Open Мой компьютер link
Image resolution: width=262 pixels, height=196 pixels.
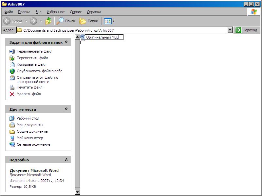tap(30, 138)
